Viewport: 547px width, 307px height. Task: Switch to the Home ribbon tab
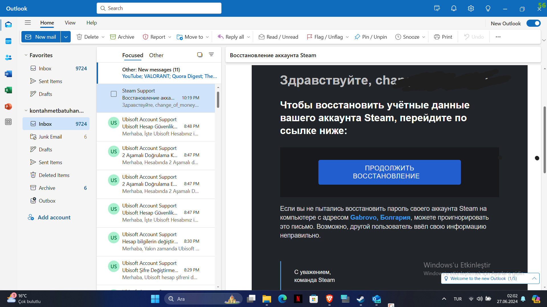[x=47, y=23]
